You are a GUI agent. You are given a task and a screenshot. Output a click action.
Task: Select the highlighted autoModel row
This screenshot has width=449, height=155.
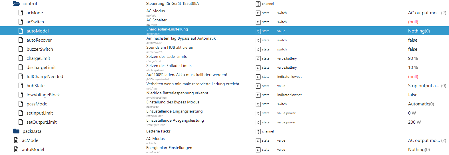37,31
